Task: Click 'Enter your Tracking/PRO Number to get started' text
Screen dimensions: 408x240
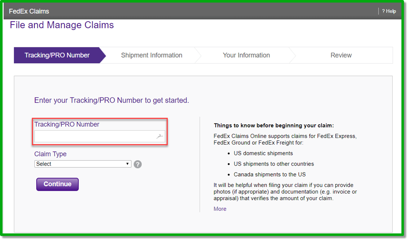Action: point(112,100)
